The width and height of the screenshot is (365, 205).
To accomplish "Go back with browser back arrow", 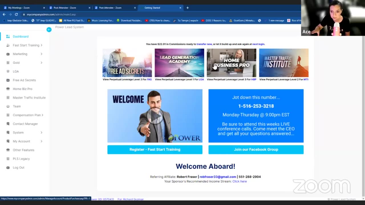I will 4,14.
